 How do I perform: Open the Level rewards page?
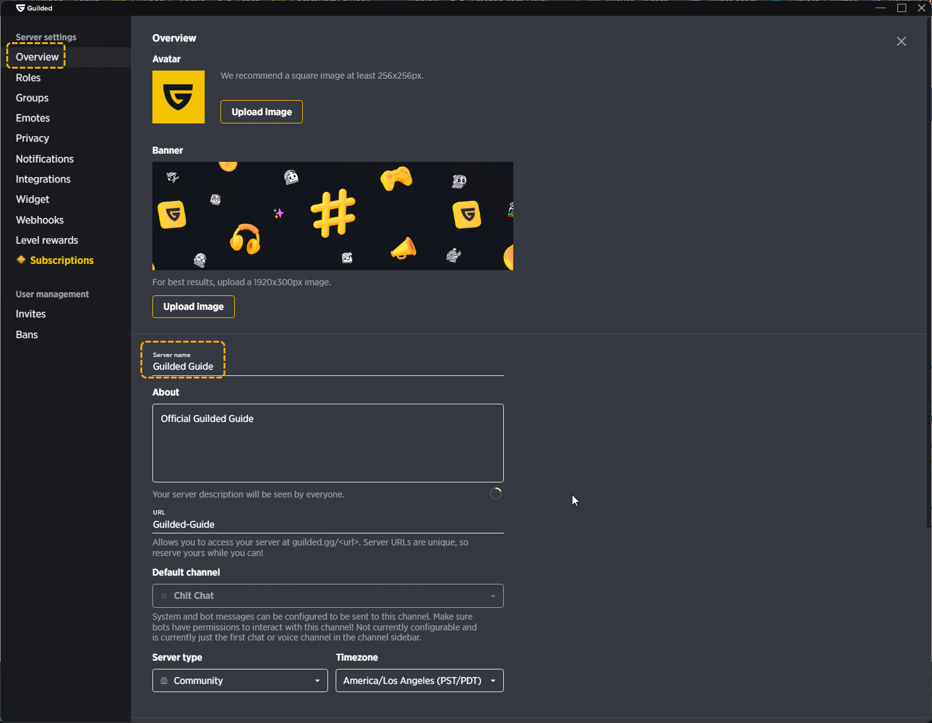(x=47, y=240)
